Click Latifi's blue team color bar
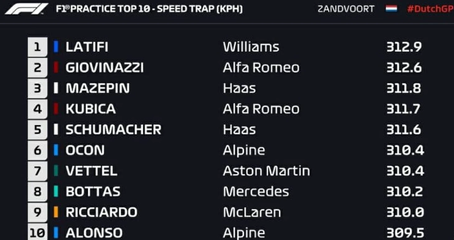 tap(56, 47)
